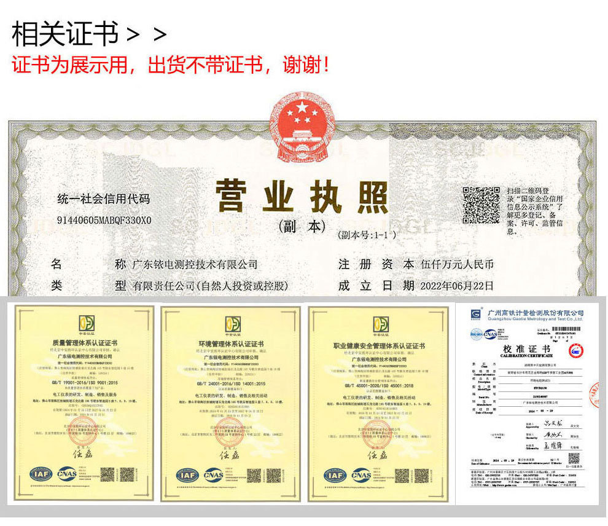
Task: Click the GB/T 19001-2016/ISO 9001:2015 standard text
Action: pyautogui.click(x=85, y=382)
